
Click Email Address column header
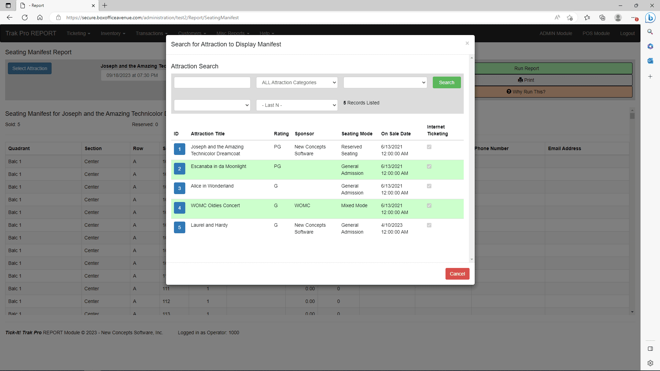(564, 148)
